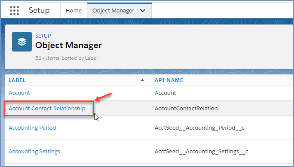Open the Accounting Settings object link
The width and height of the screenshot is (294, 167).
34,151
